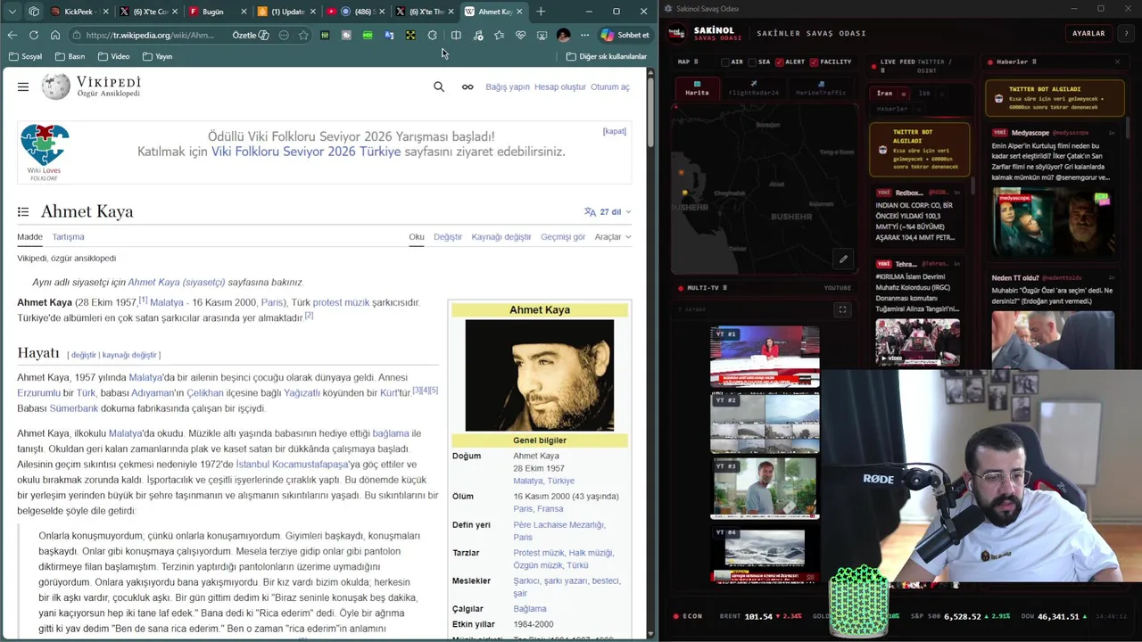Screen dimensions: 1142x642
Task: Expand the Sosyal bookmarks folder
Action: [x=25, y=56]
